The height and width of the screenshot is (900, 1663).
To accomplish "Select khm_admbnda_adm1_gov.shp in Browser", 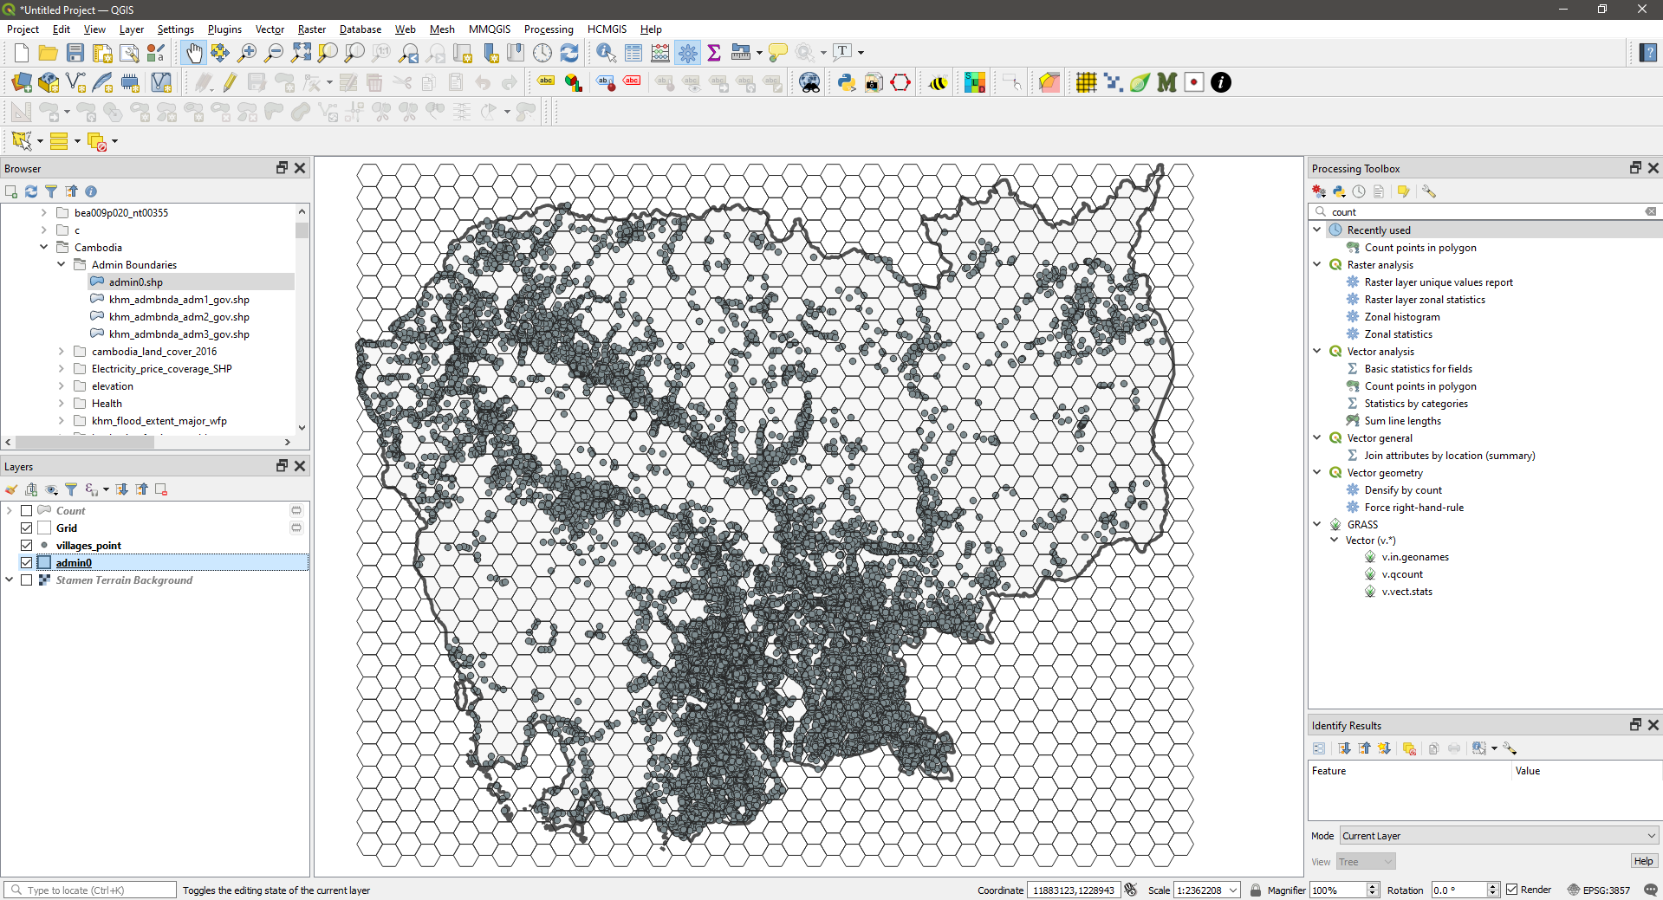I will coord(179,300).
